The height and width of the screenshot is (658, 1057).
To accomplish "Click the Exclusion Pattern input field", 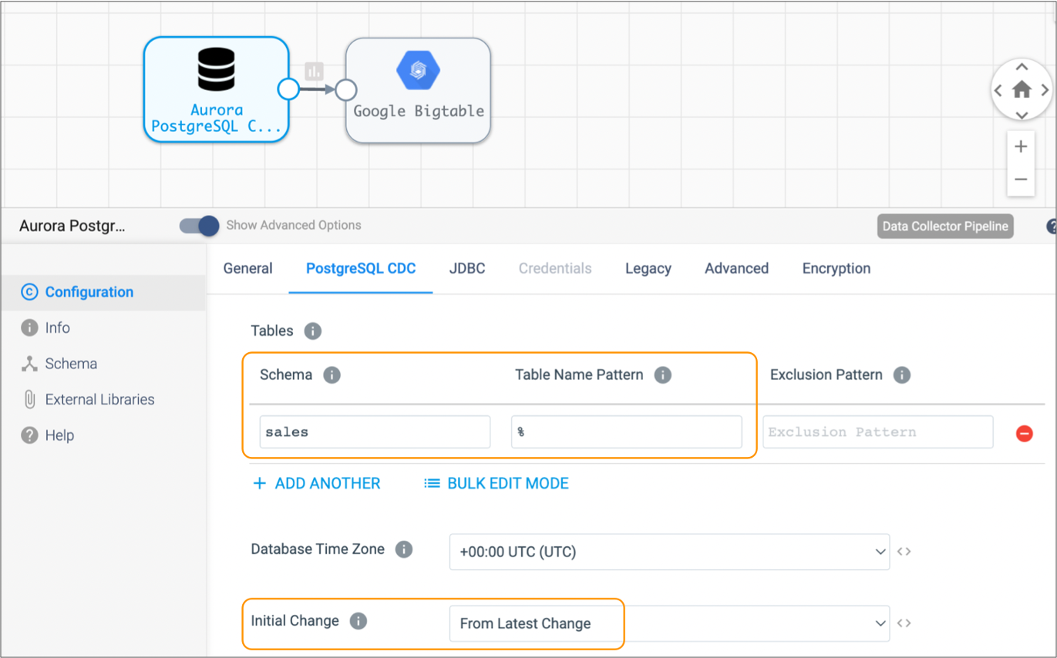I will [x=878, y=432].
